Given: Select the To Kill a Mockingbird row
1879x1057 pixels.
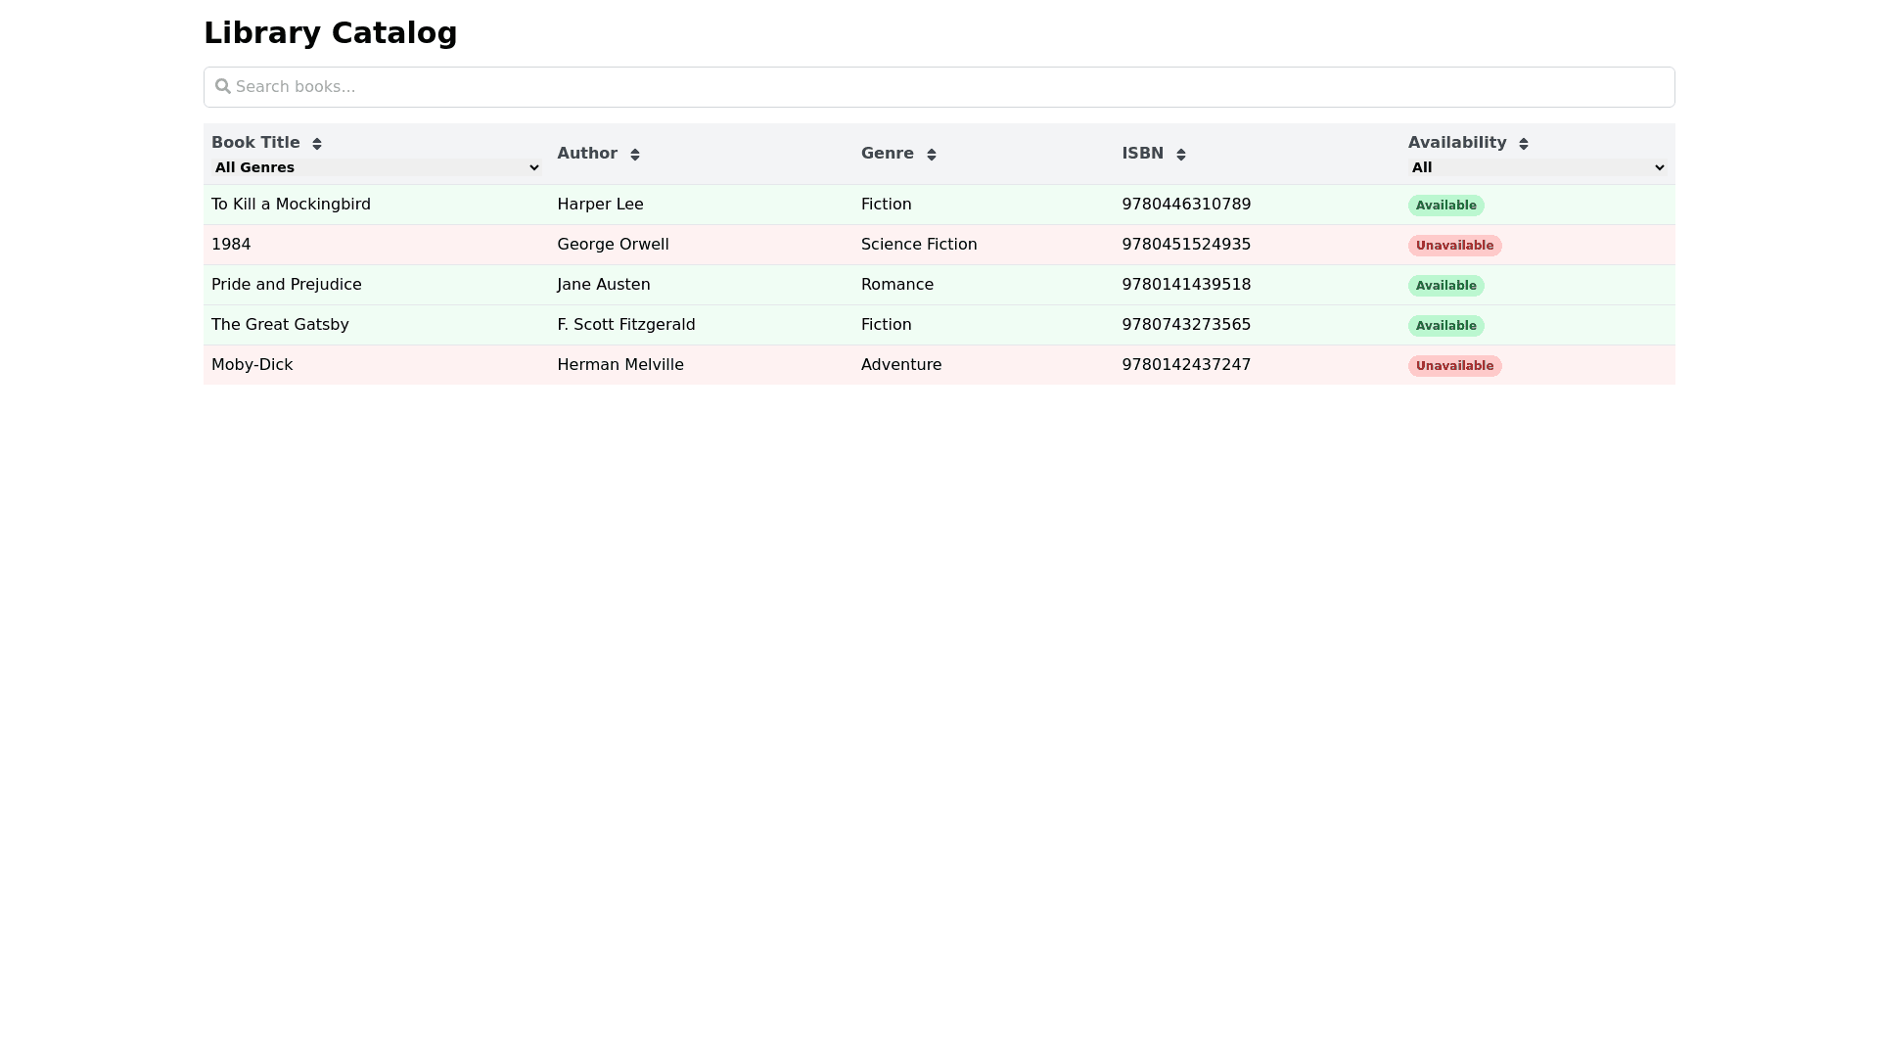Looking at the screenshot, I should [x=291, y=205].
